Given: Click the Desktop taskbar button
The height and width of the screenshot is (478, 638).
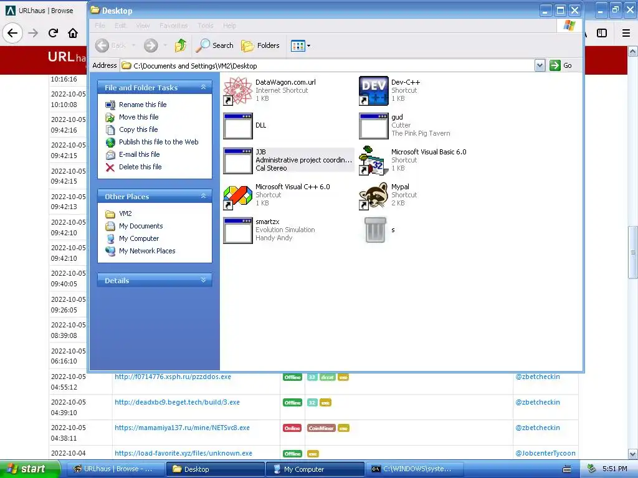Looking at the screenshot, I should click(215, 469).
